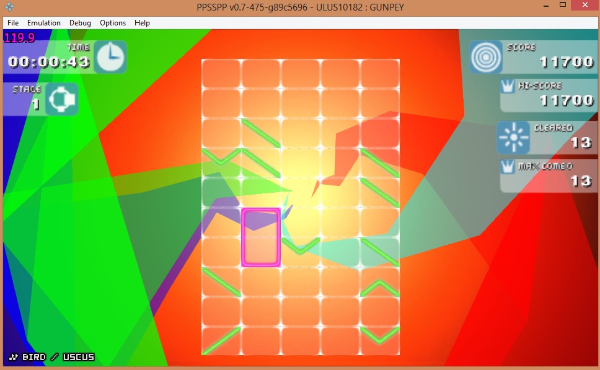Click the Max Combo crown icon
600x370 pixels.
pos(508,167)
